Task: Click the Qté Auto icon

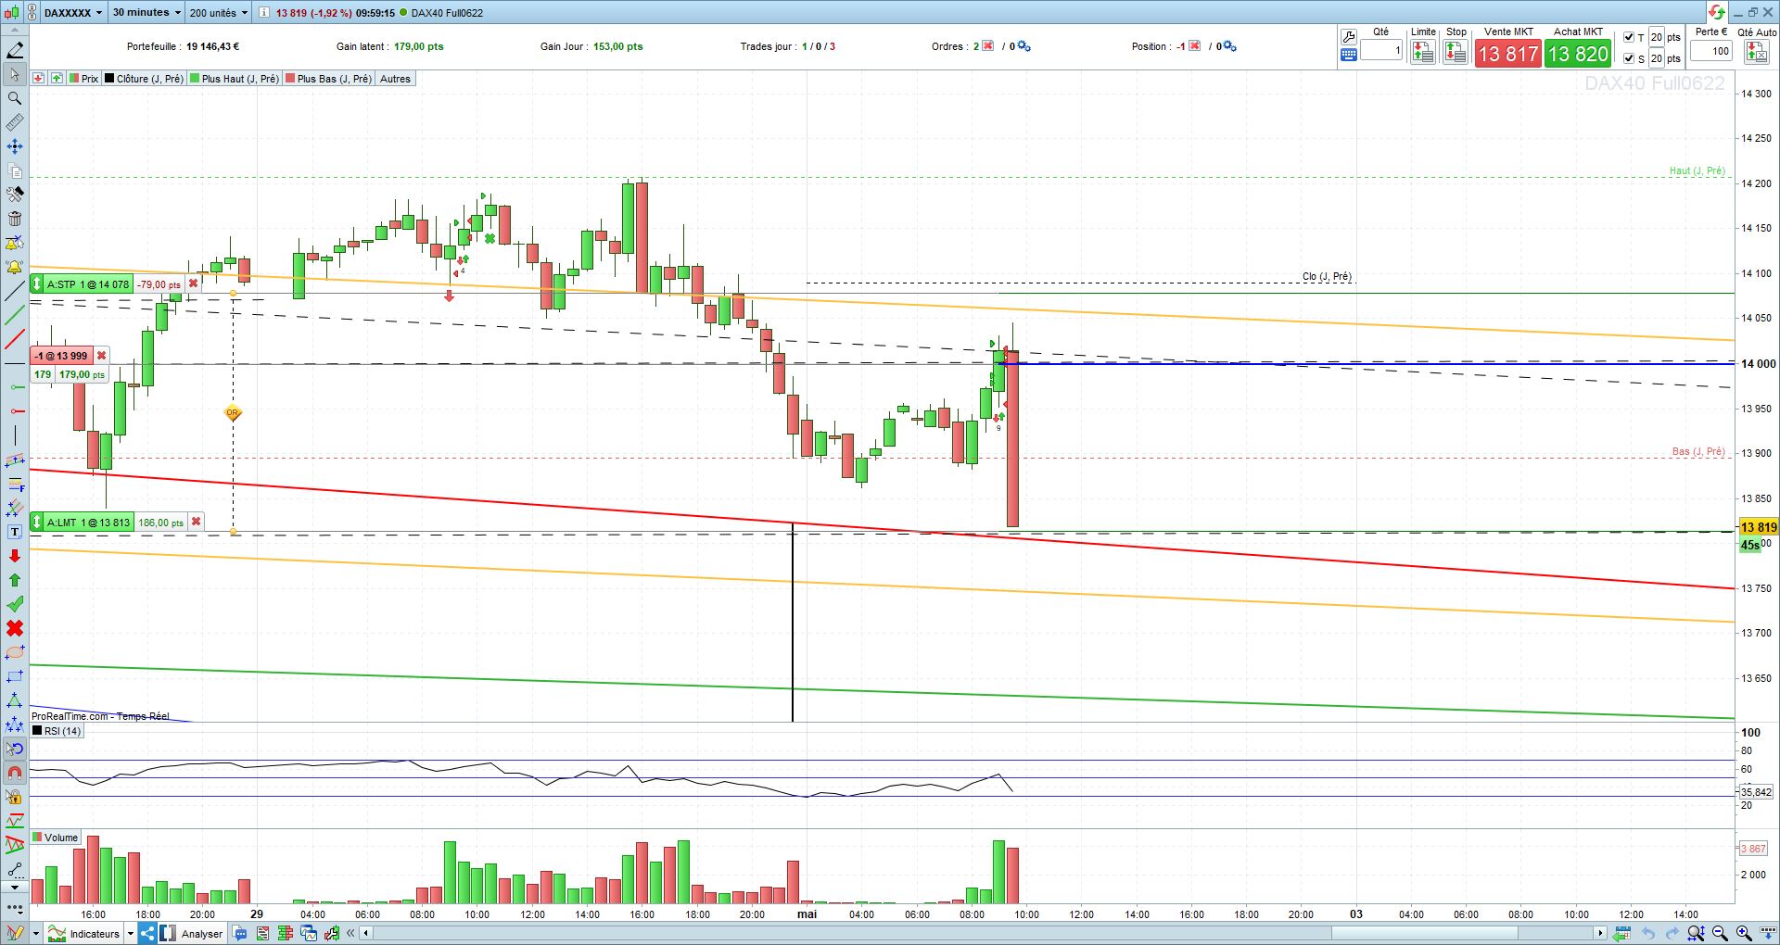Action: click(1757, 53)
